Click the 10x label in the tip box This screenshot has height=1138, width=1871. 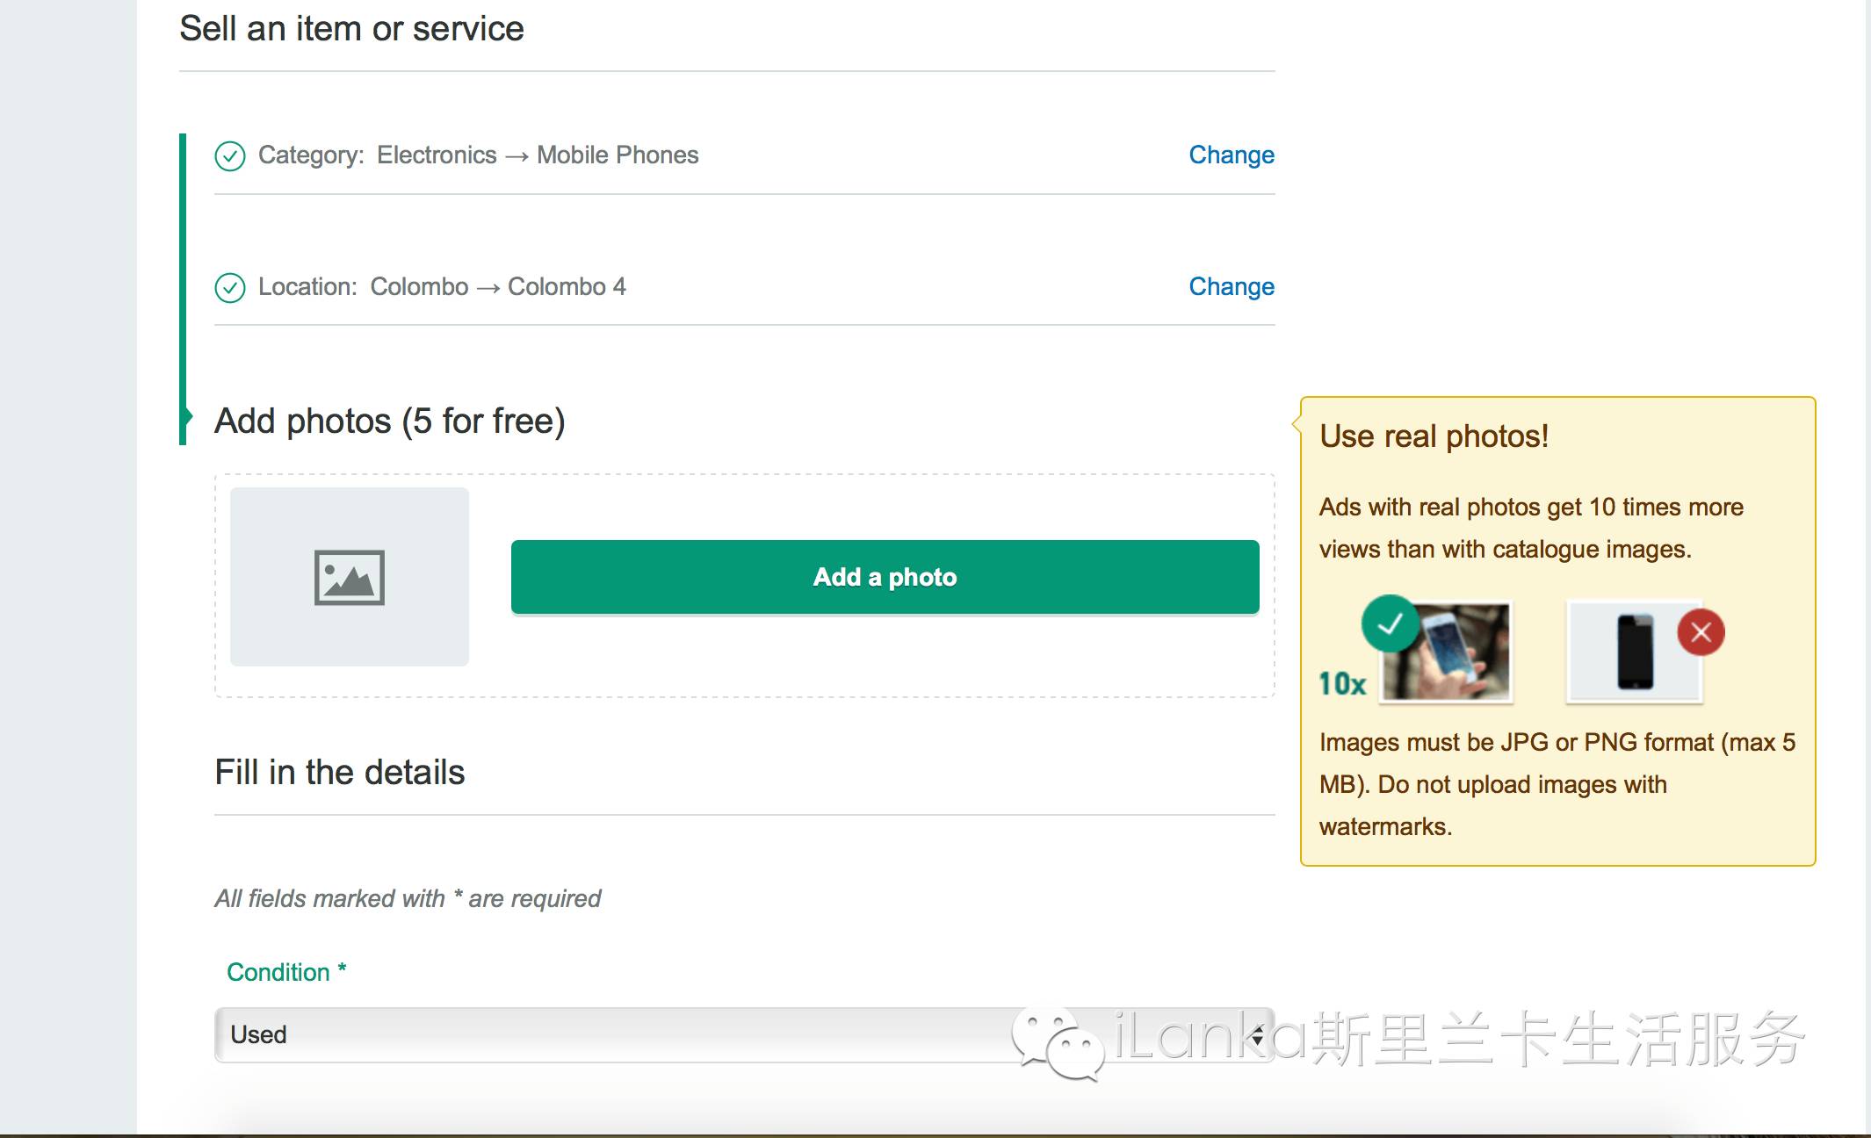pos(1342,684)
